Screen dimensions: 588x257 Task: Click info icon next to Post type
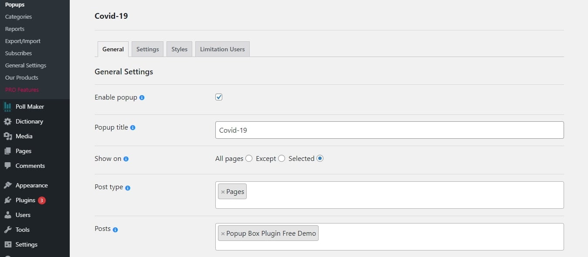pyautogui.click(x=128, y=188)
